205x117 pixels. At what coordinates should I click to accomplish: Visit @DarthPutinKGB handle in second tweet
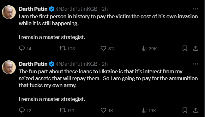pyautogui.click(x=77, y=64)
